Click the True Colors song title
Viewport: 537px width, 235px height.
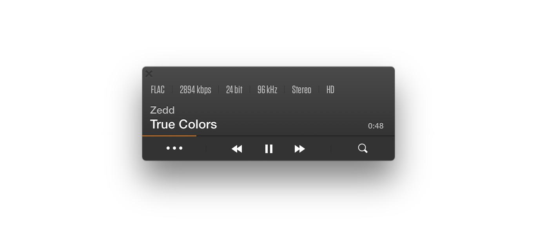coord(183,125)
